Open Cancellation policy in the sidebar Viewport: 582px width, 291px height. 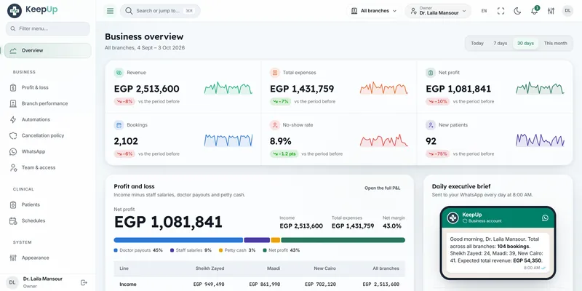[x=48, y=135]
